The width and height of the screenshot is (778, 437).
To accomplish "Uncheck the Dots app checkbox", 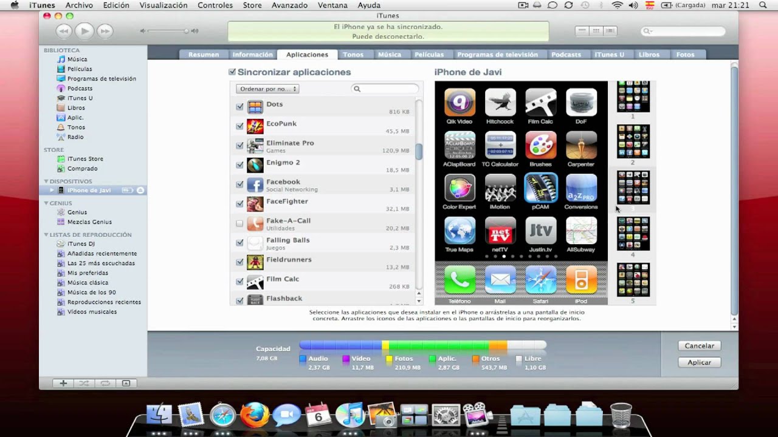I will (239, 107).
